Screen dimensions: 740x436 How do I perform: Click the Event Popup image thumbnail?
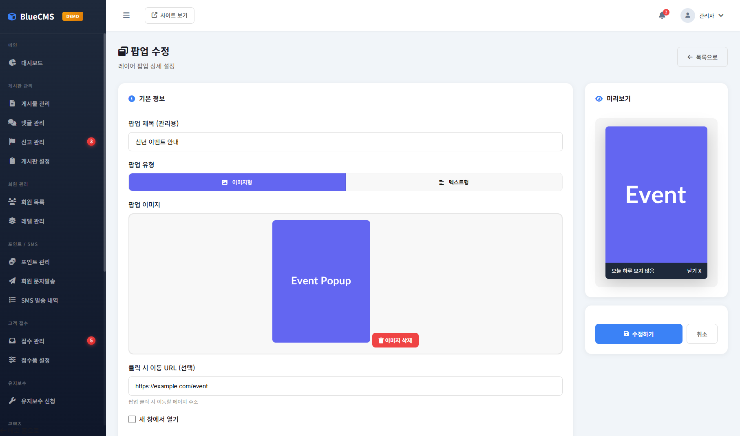[x=321, y=281]
